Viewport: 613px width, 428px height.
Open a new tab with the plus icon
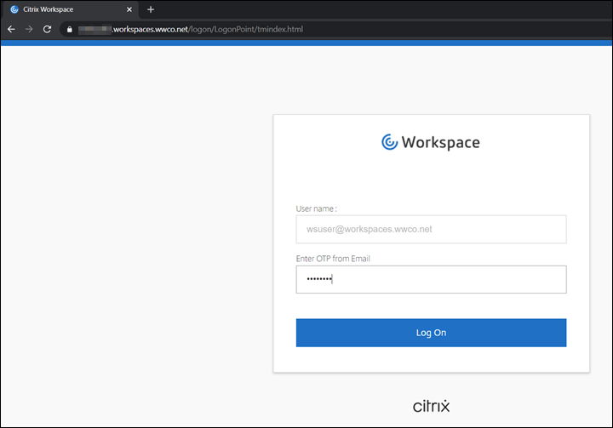point(151,9)
